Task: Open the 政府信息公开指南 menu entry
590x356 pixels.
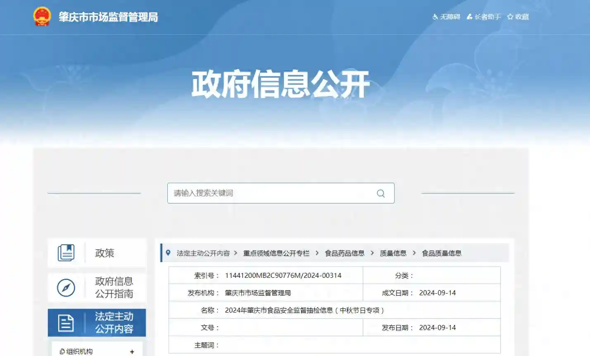Action: (114, 288)
